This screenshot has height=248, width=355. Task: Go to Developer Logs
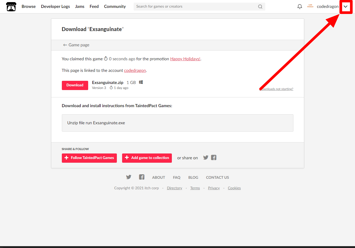point(56,7)
